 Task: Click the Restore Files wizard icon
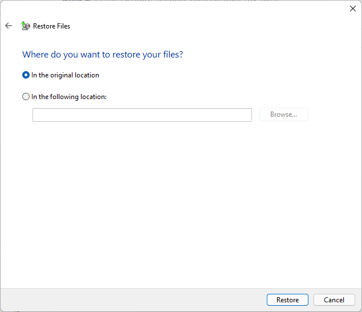[x=25, y=26]
